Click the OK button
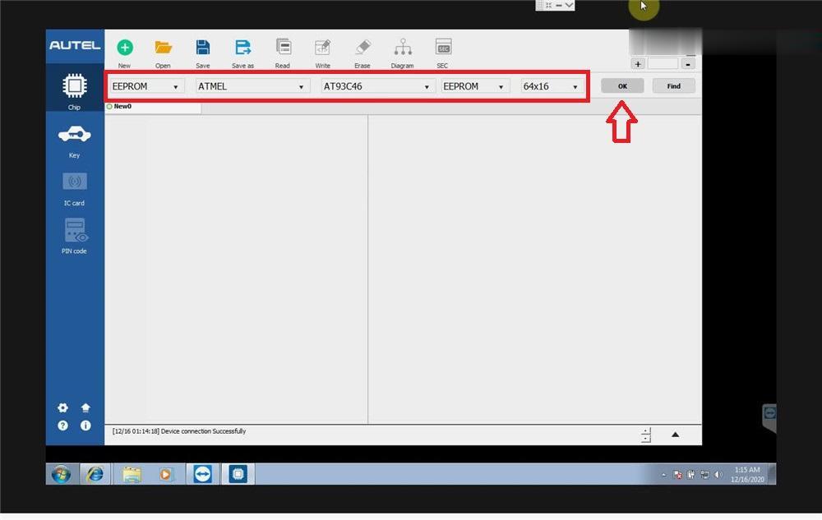 tap(622, 86)
